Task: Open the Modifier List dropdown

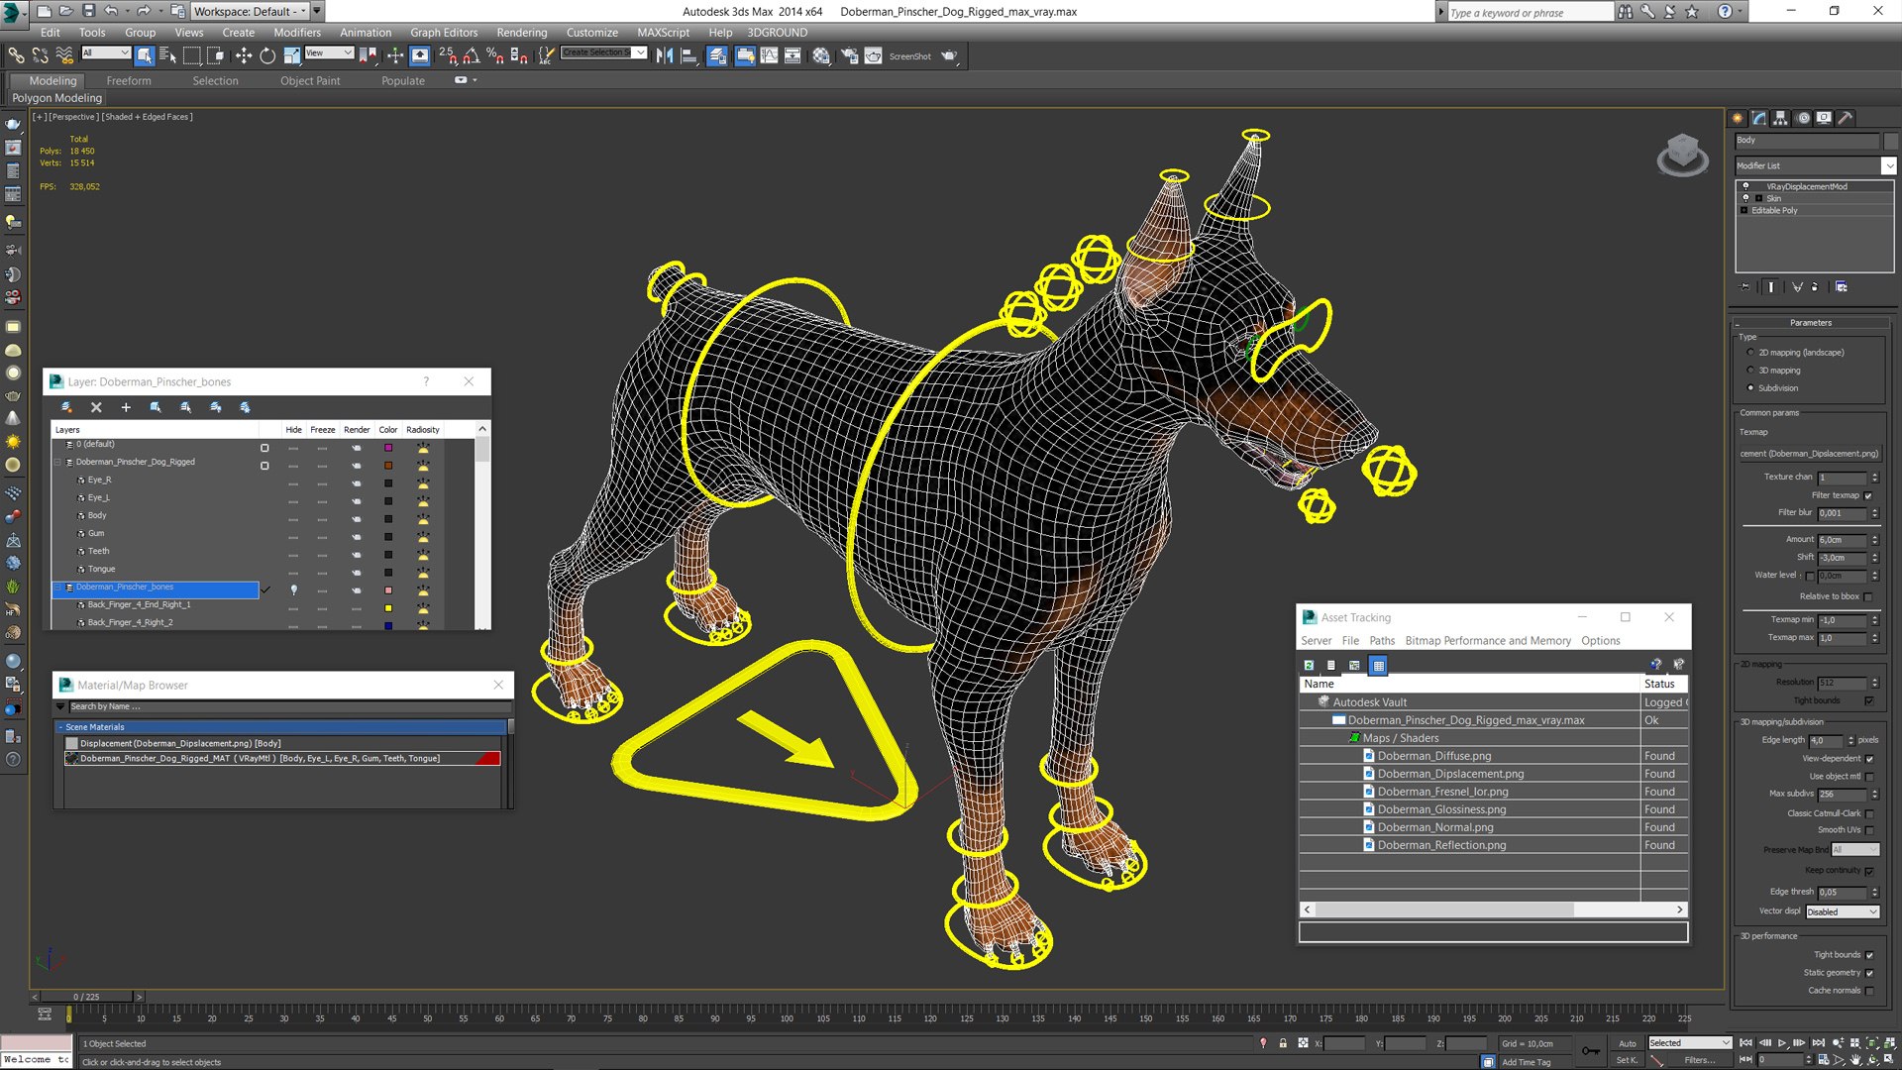Action: click(1889, 165)
